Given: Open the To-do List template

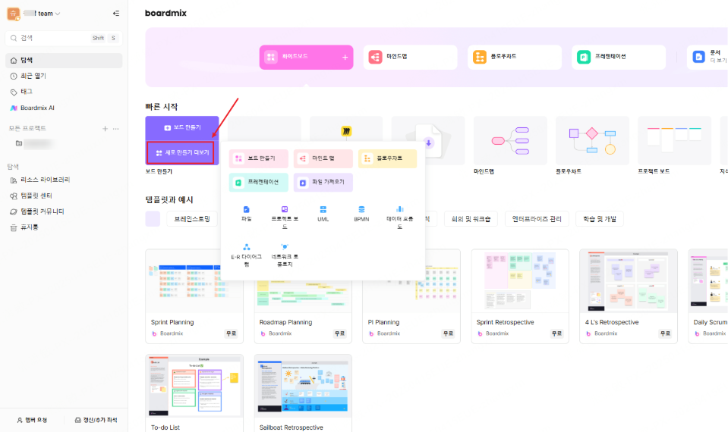Looking at the screenshot, I should [x=194, y=393].
